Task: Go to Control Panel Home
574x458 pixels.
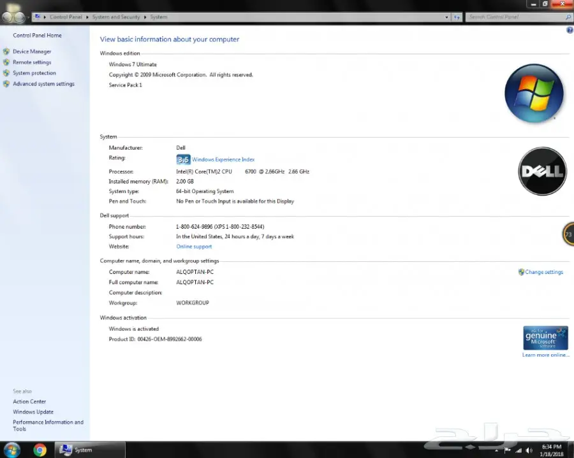Action: [x=37, y=36]
